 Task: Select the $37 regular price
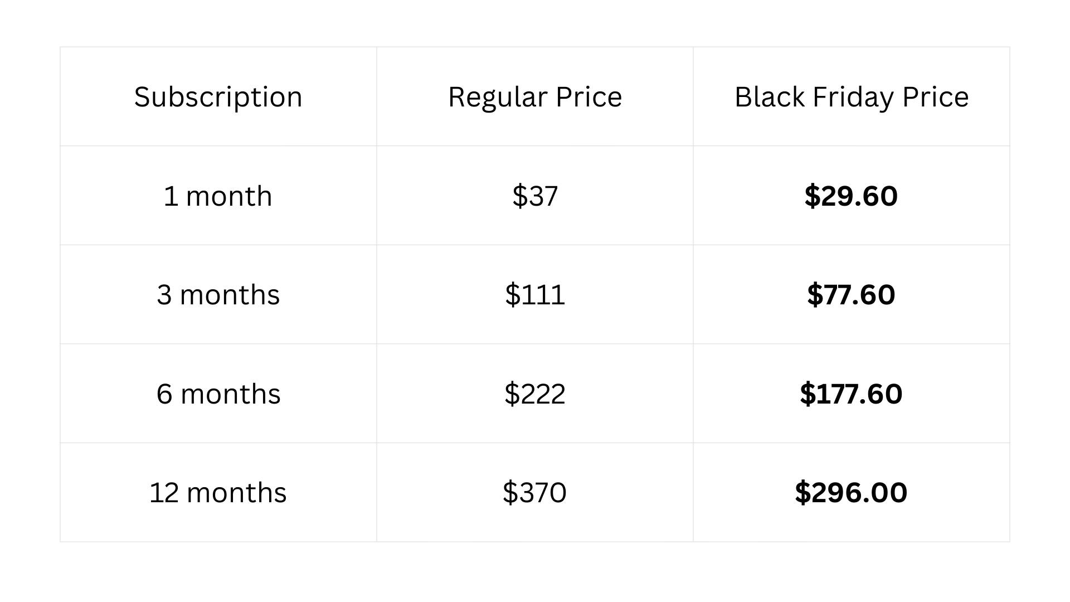pyautogui.click(x=534, y=196)
